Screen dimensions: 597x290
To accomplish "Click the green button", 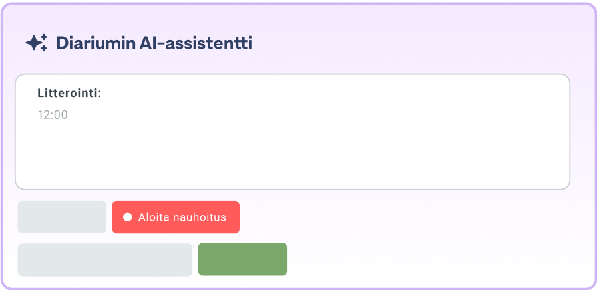I will coord(242,259).
